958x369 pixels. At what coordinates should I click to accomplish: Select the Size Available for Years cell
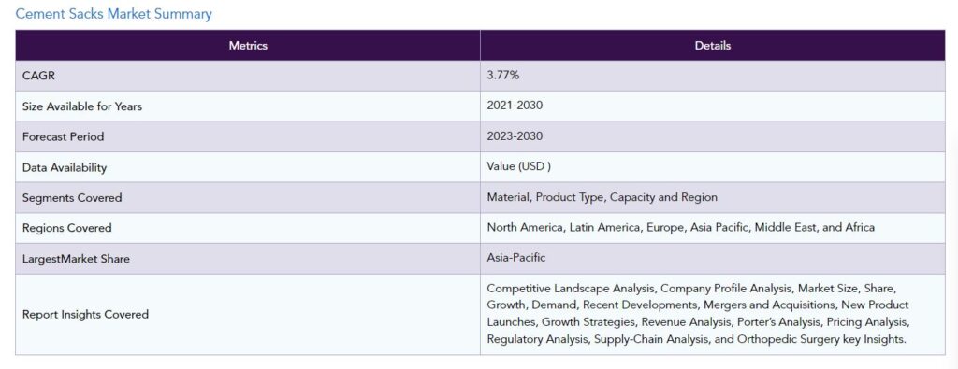(248, 106)
